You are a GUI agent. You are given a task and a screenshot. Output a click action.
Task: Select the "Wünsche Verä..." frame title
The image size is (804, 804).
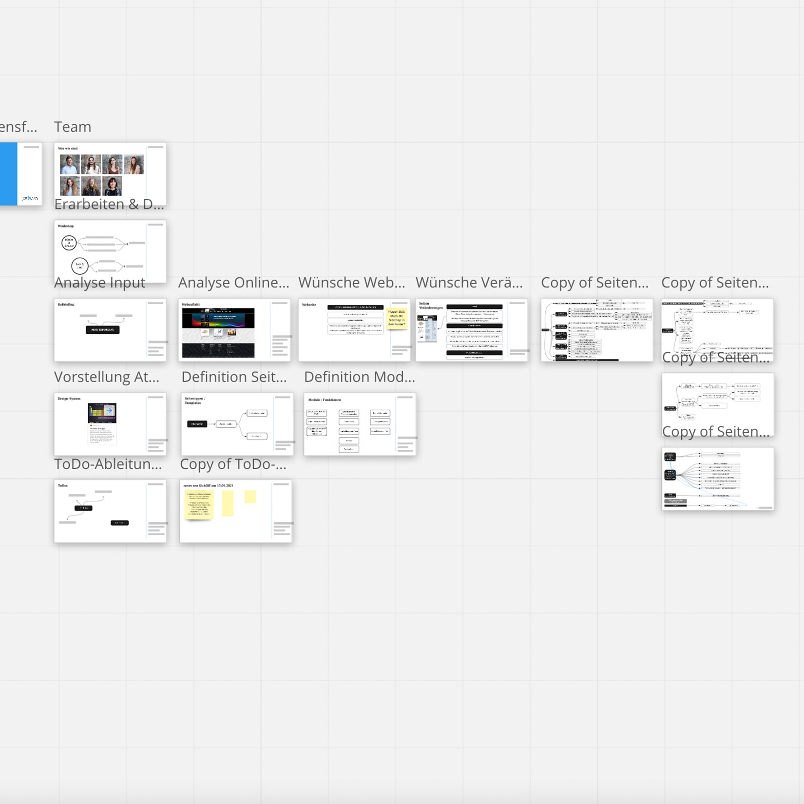tap(469, 283)
